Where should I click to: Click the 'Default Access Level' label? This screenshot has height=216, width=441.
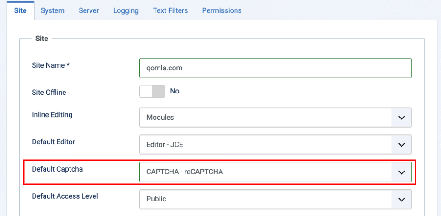(65, 196)
